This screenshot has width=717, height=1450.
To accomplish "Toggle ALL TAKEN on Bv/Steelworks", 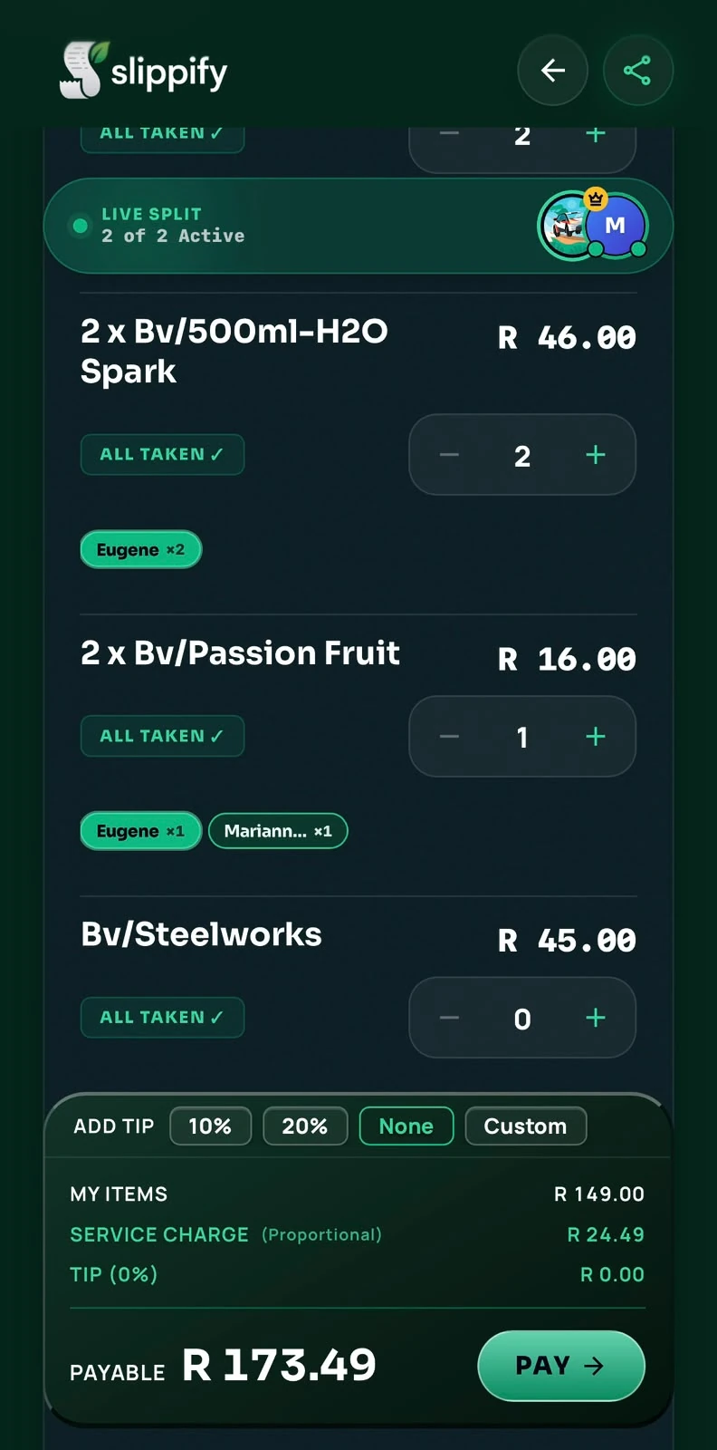I will point(162,1018).
